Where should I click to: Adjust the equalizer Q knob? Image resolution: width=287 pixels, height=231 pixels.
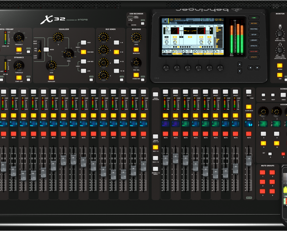coord(58,38)
